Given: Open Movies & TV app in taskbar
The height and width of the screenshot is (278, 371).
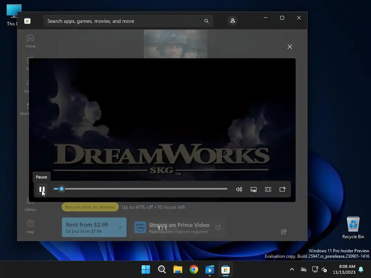Looking at the screenshot, I should click(x=210, y=269).
